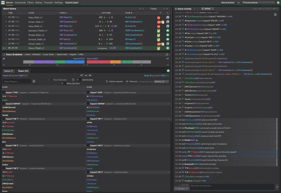Collapse Team B Squad 2 "ARMOR" chevron
Viewport: 281px width, 193px height.
click(x=169, y=104)
